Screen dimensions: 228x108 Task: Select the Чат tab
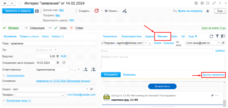coord(183,36)
